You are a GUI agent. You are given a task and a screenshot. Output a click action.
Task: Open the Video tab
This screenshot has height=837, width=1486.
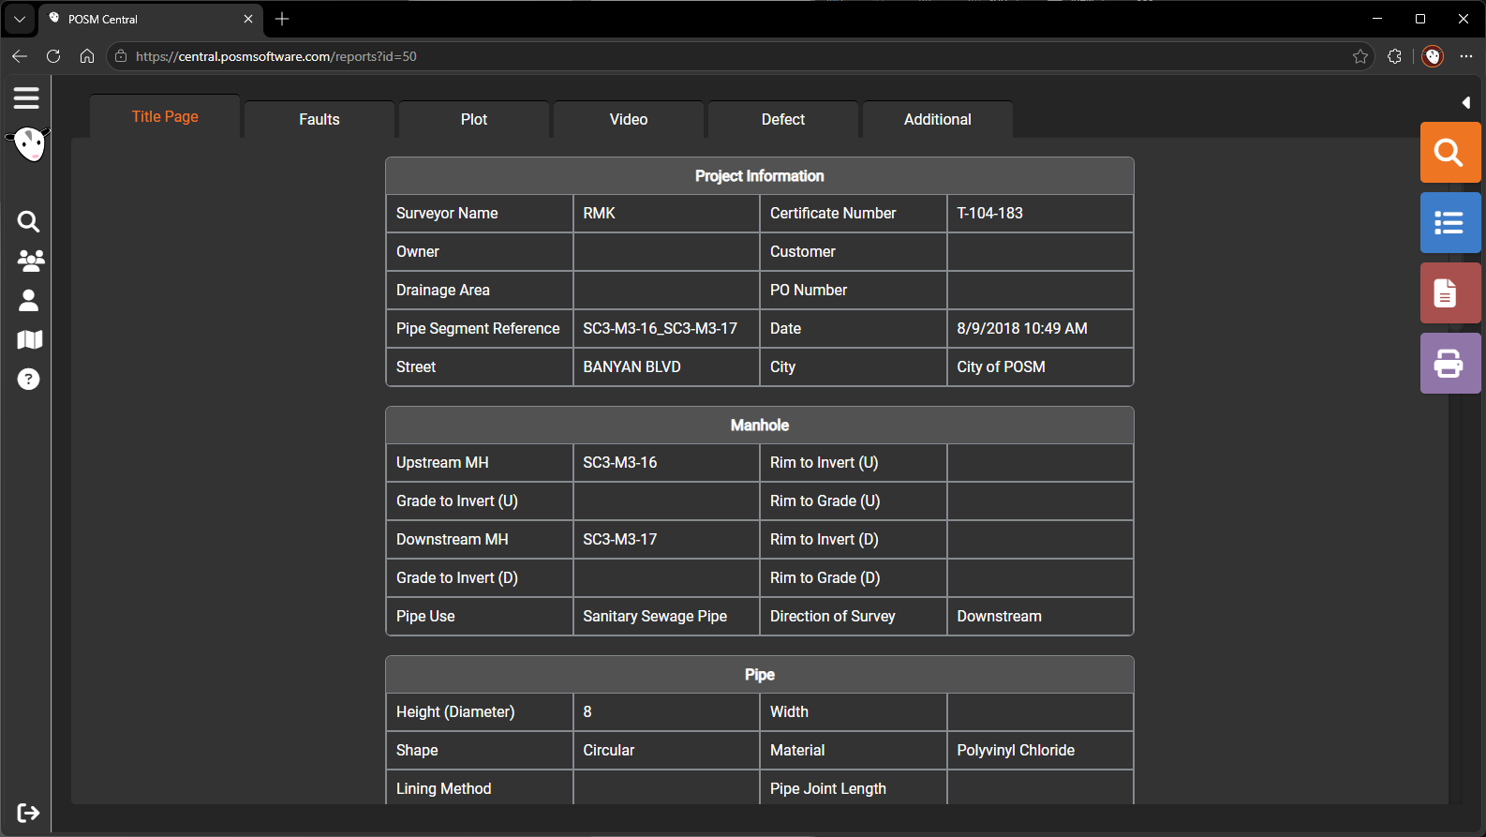pyautogui.click(x=629, y=119)
